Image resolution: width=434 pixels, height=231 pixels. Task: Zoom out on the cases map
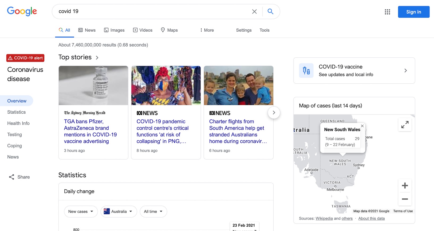point(405,199)
